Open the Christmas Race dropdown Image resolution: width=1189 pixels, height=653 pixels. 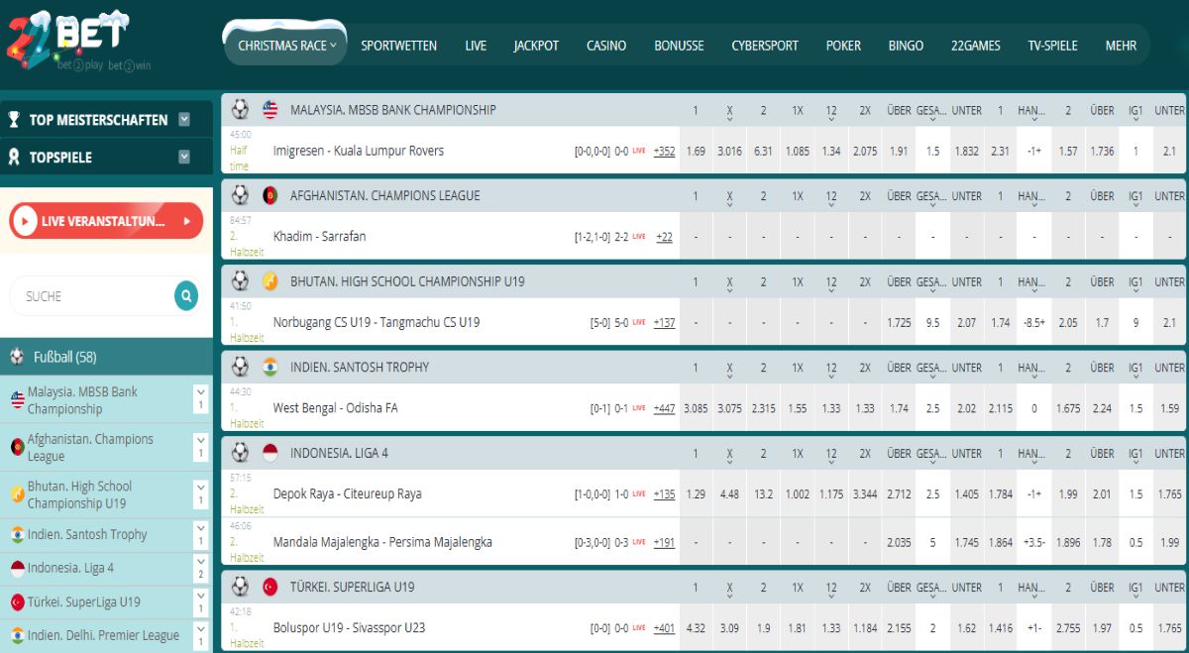click(286, 46)
